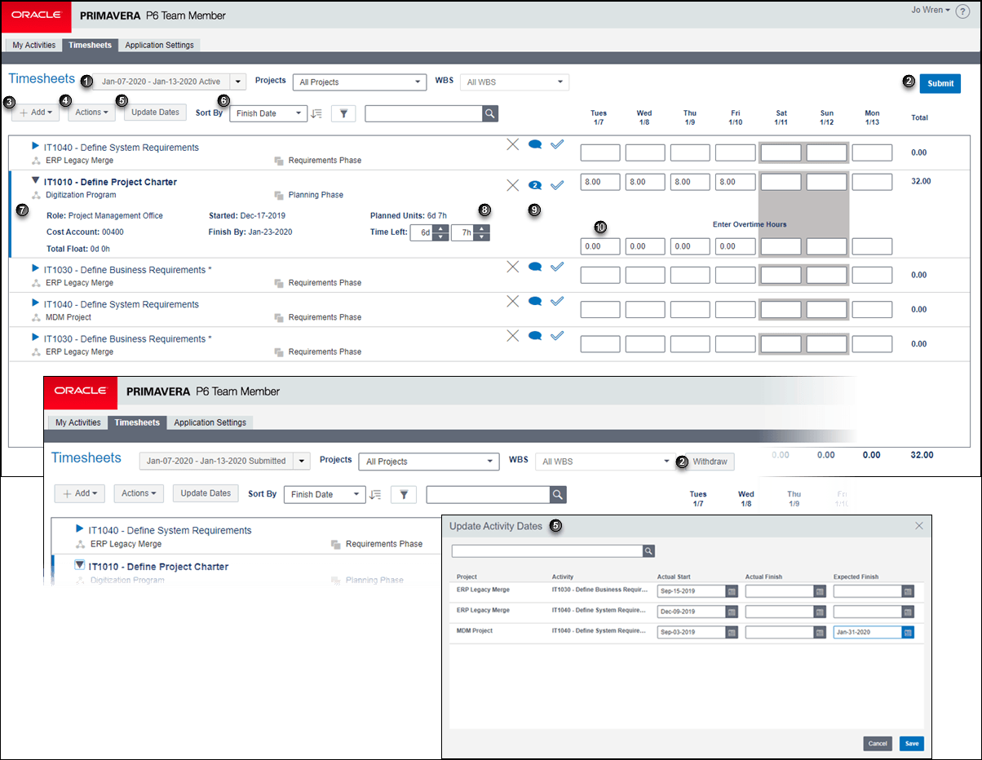982x760 pixels.
Task: Click Update Dates in Active timesheet window
Action: coord(156,113)
